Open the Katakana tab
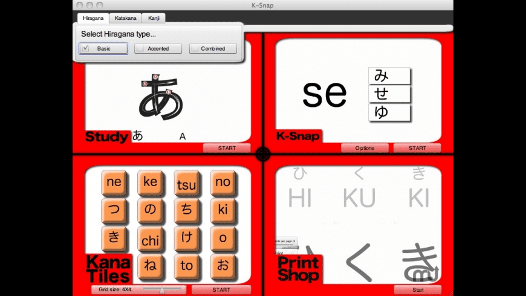 [x=126, y=18]
